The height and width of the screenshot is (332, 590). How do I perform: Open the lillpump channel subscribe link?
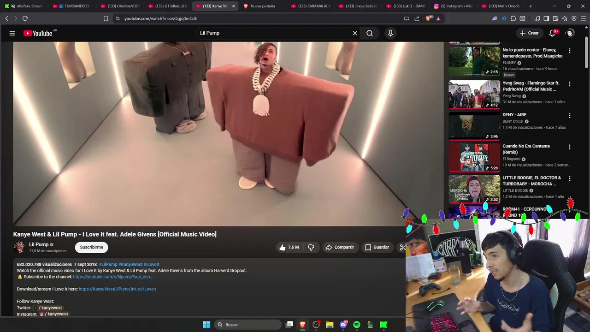coord(112,277)
